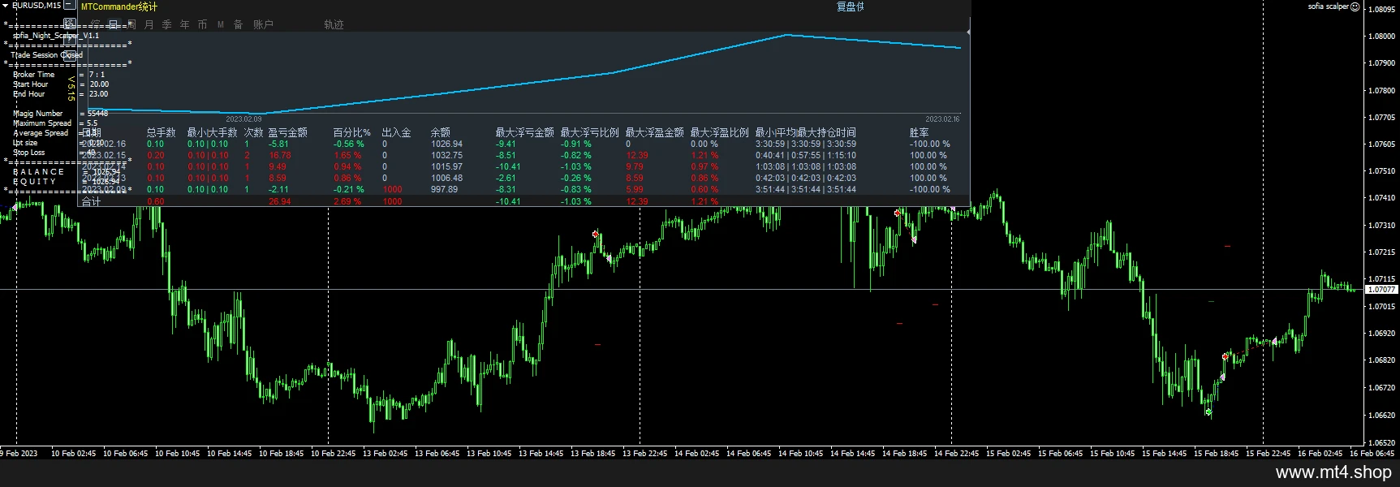This screenshot has width=1400, height=487.
Task: Select profit value 16.78
Action: (280, 155)
